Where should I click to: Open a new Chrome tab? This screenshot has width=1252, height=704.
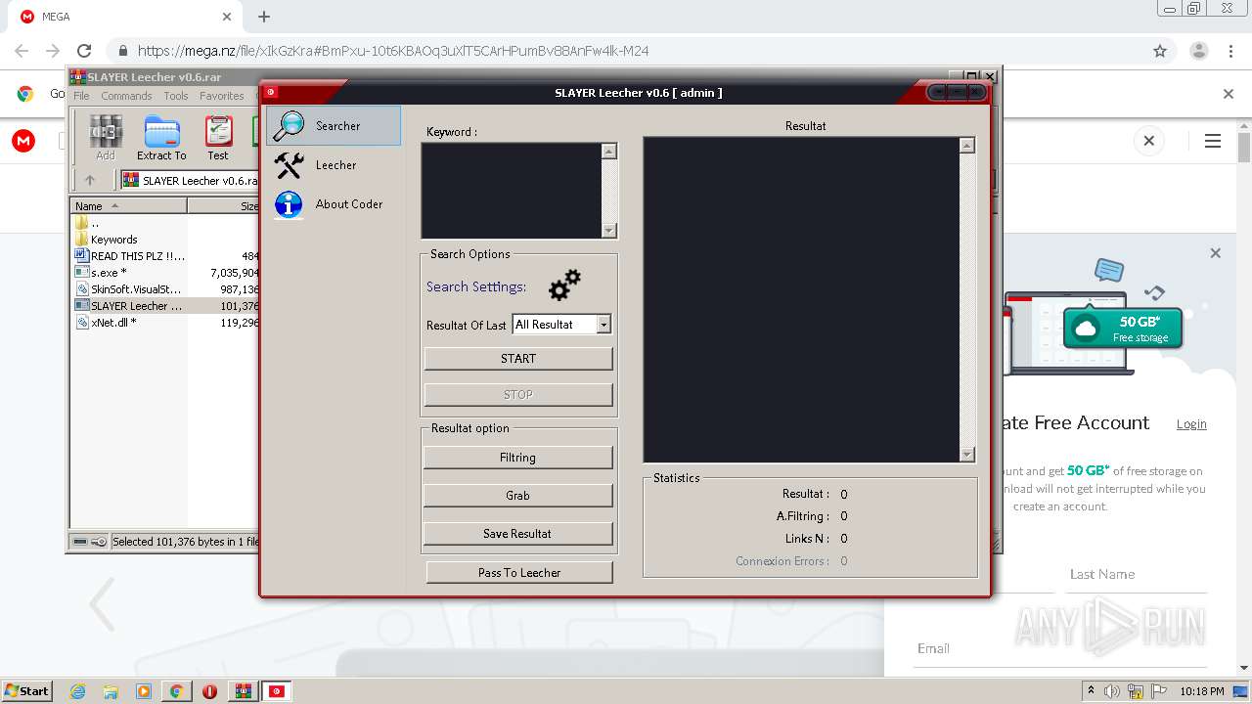[264, 17]
